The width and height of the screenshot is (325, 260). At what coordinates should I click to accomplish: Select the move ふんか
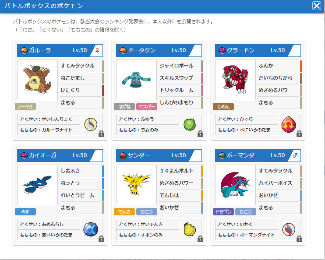tap(279, 66)
